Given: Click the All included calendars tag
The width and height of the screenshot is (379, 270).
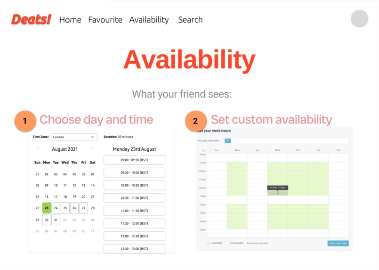Looking at the screenshot, I should coord(228,140).
